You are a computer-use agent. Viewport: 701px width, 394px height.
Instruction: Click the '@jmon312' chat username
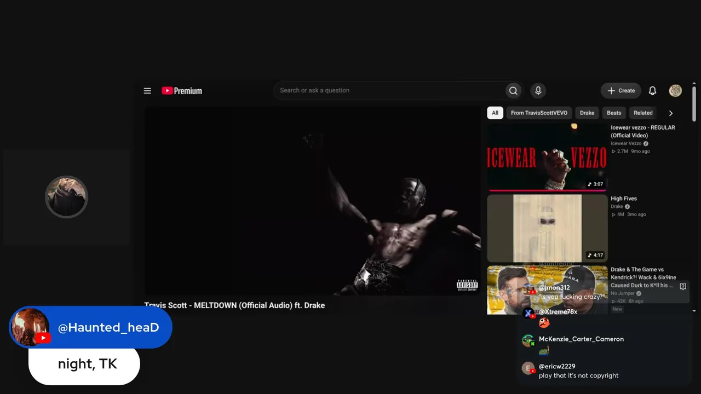[554, 288]
